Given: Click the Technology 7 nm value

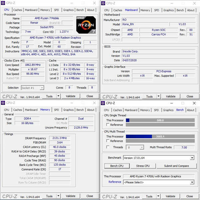Looking at the screenshot, I should click(28, 32).
